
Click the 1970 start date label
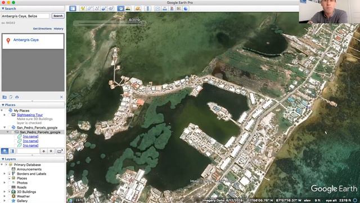pos(79,200)
